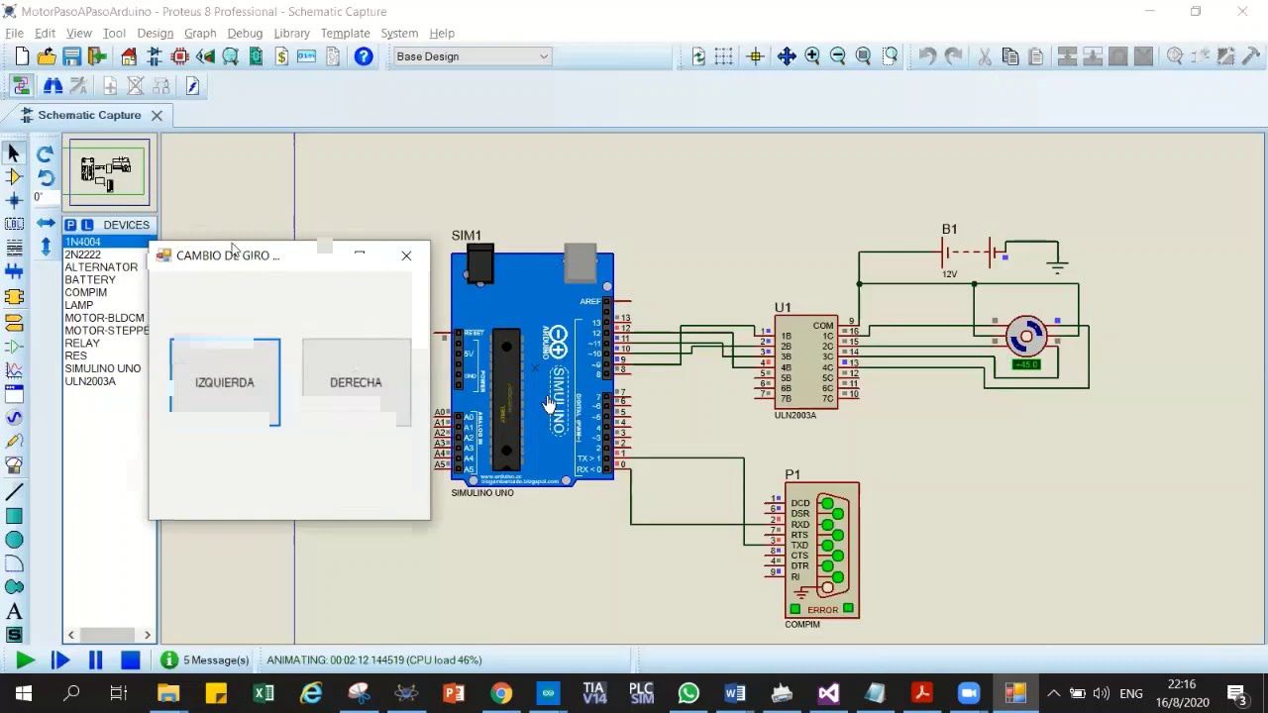The height and width of the screenshot is (713, 1268).
Task: Click the P pick devices button
Action: (x=71, y=225)
